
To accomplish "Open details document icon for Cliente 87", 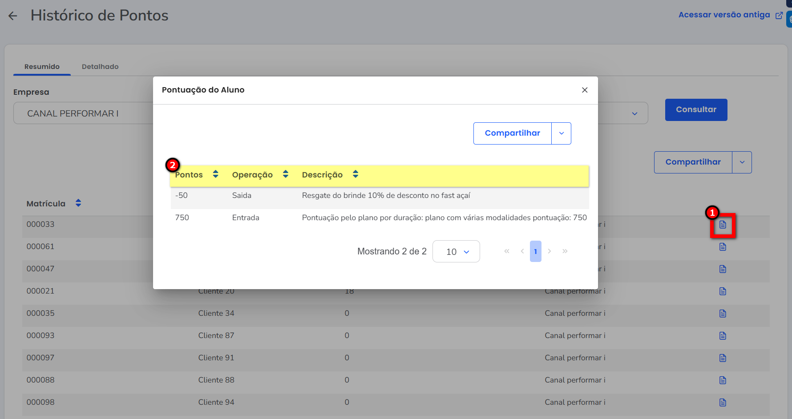I will (723, 336).
